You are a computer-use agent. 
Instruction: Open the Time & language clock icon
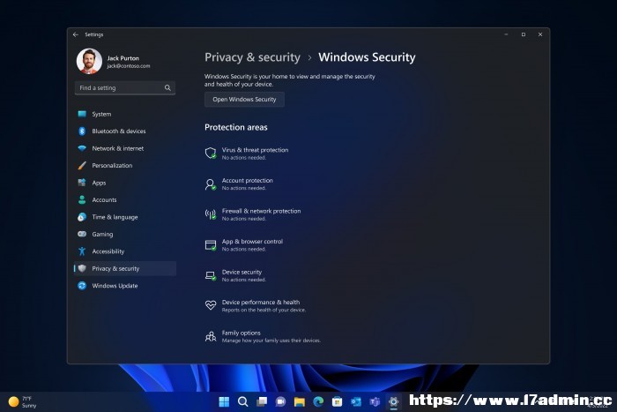[82, 217]
